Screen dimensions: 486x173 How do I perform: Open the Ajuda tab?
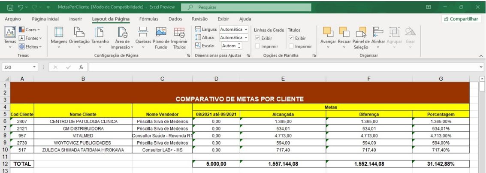[245, 19]
